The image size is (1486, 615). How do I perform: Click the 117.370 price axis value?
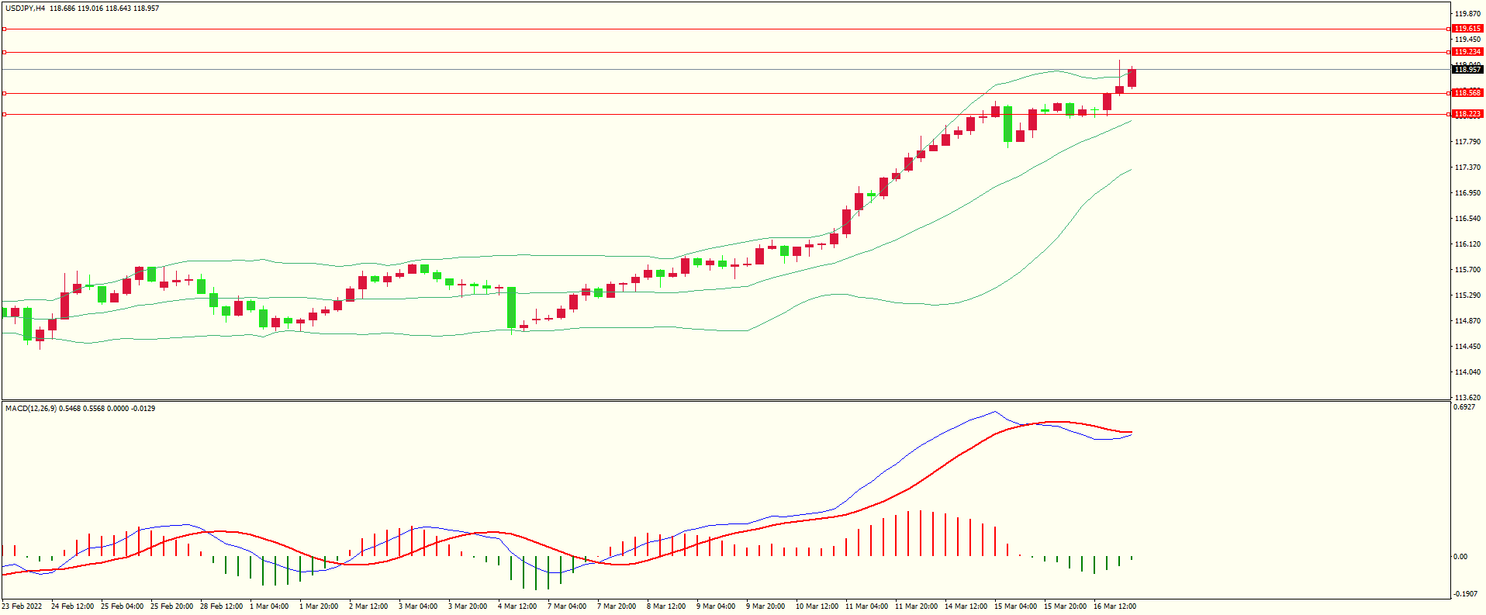[x=1467, y=168]
